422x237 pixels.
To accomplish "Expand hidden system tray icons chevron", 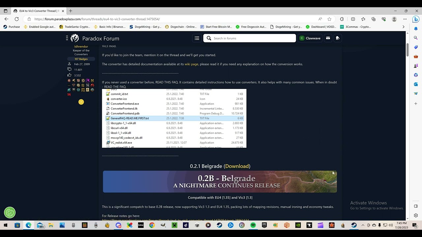I will pos(363,225).
